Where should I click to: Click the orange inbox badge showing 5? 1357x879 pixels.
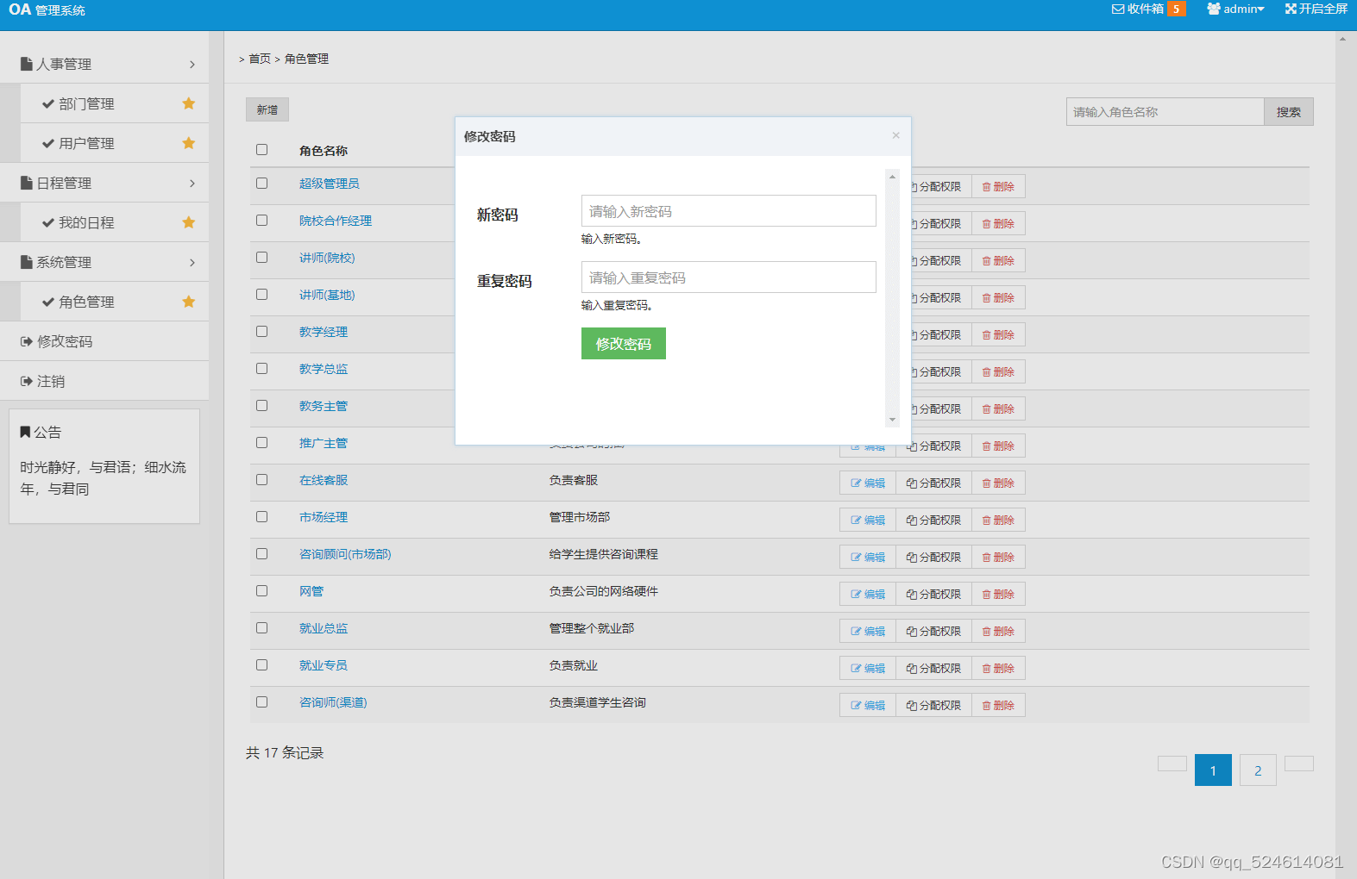point(1177,9)
